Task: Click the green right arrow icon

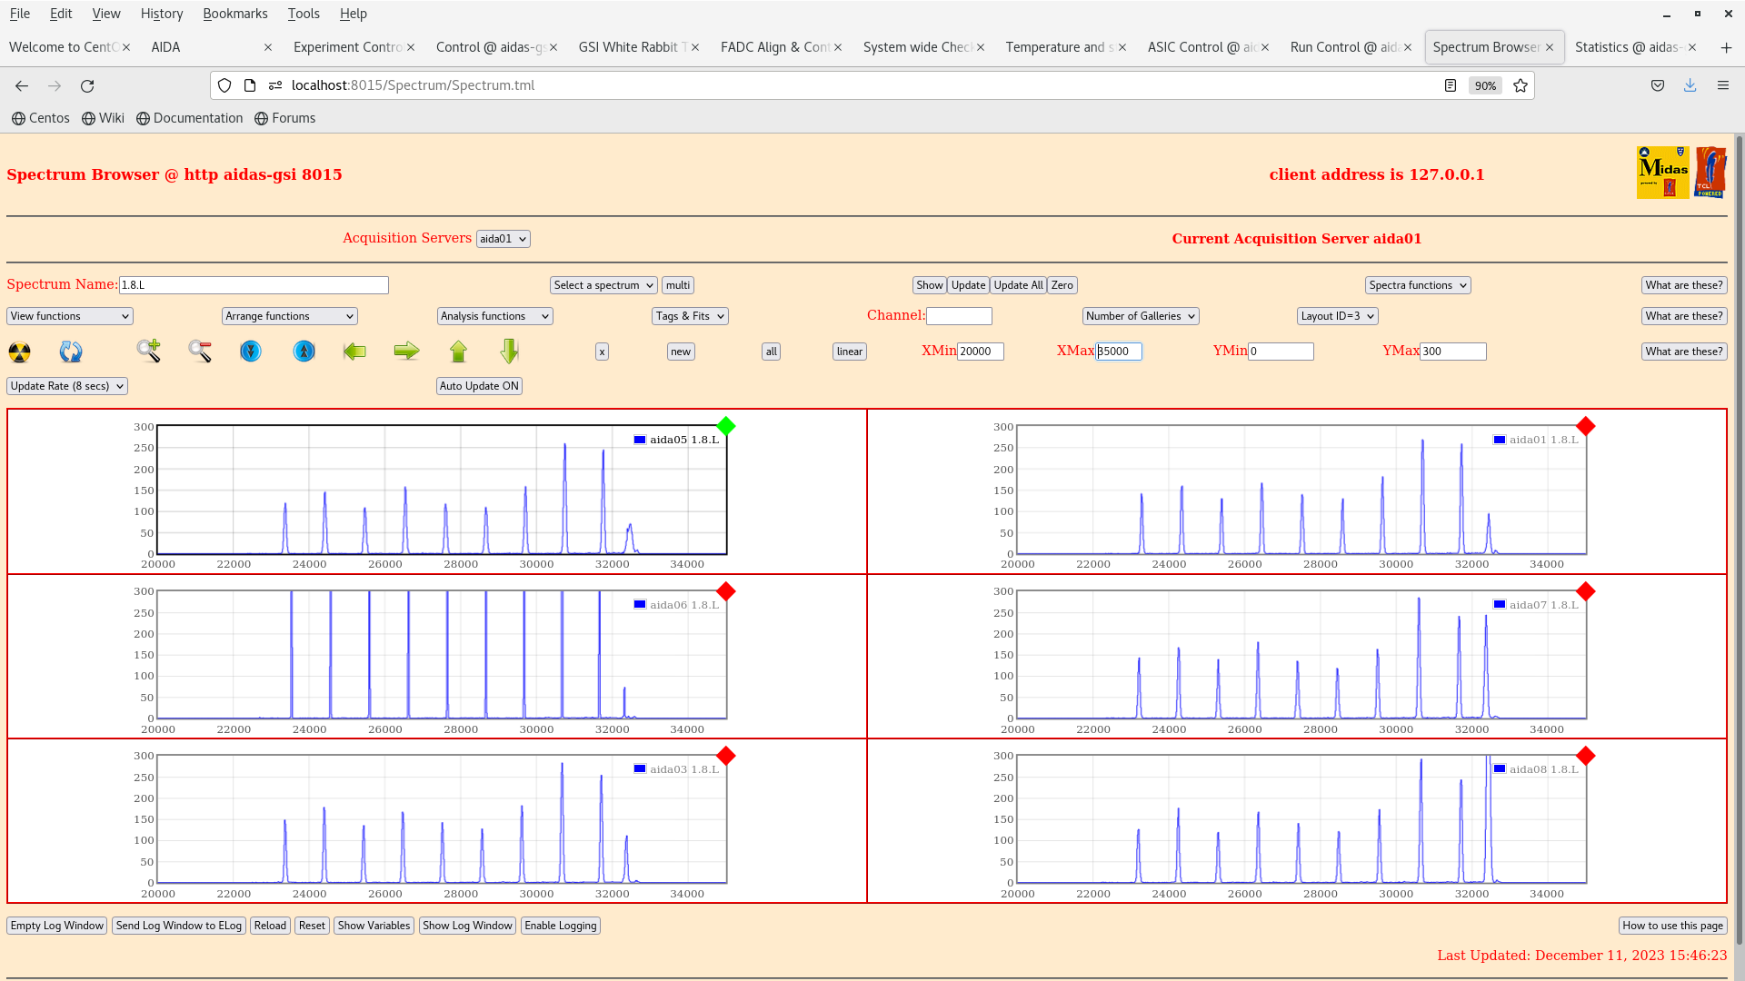Action: pos(406,352)
